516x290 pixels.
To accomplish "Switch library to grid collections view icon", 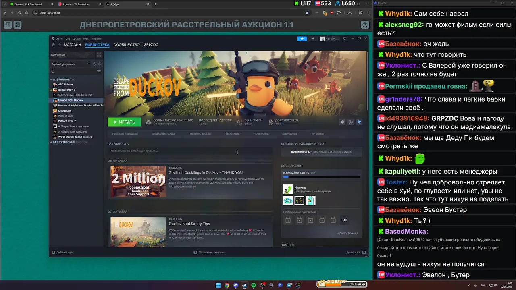I will [x=99, y=55].
